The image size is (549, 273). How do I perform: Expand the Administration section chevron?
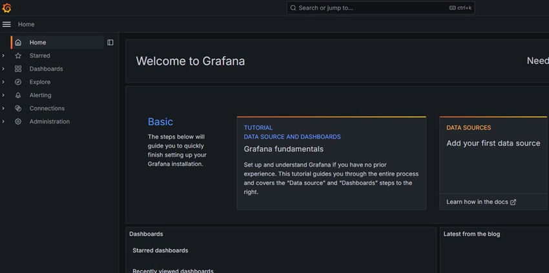[3, 121]
